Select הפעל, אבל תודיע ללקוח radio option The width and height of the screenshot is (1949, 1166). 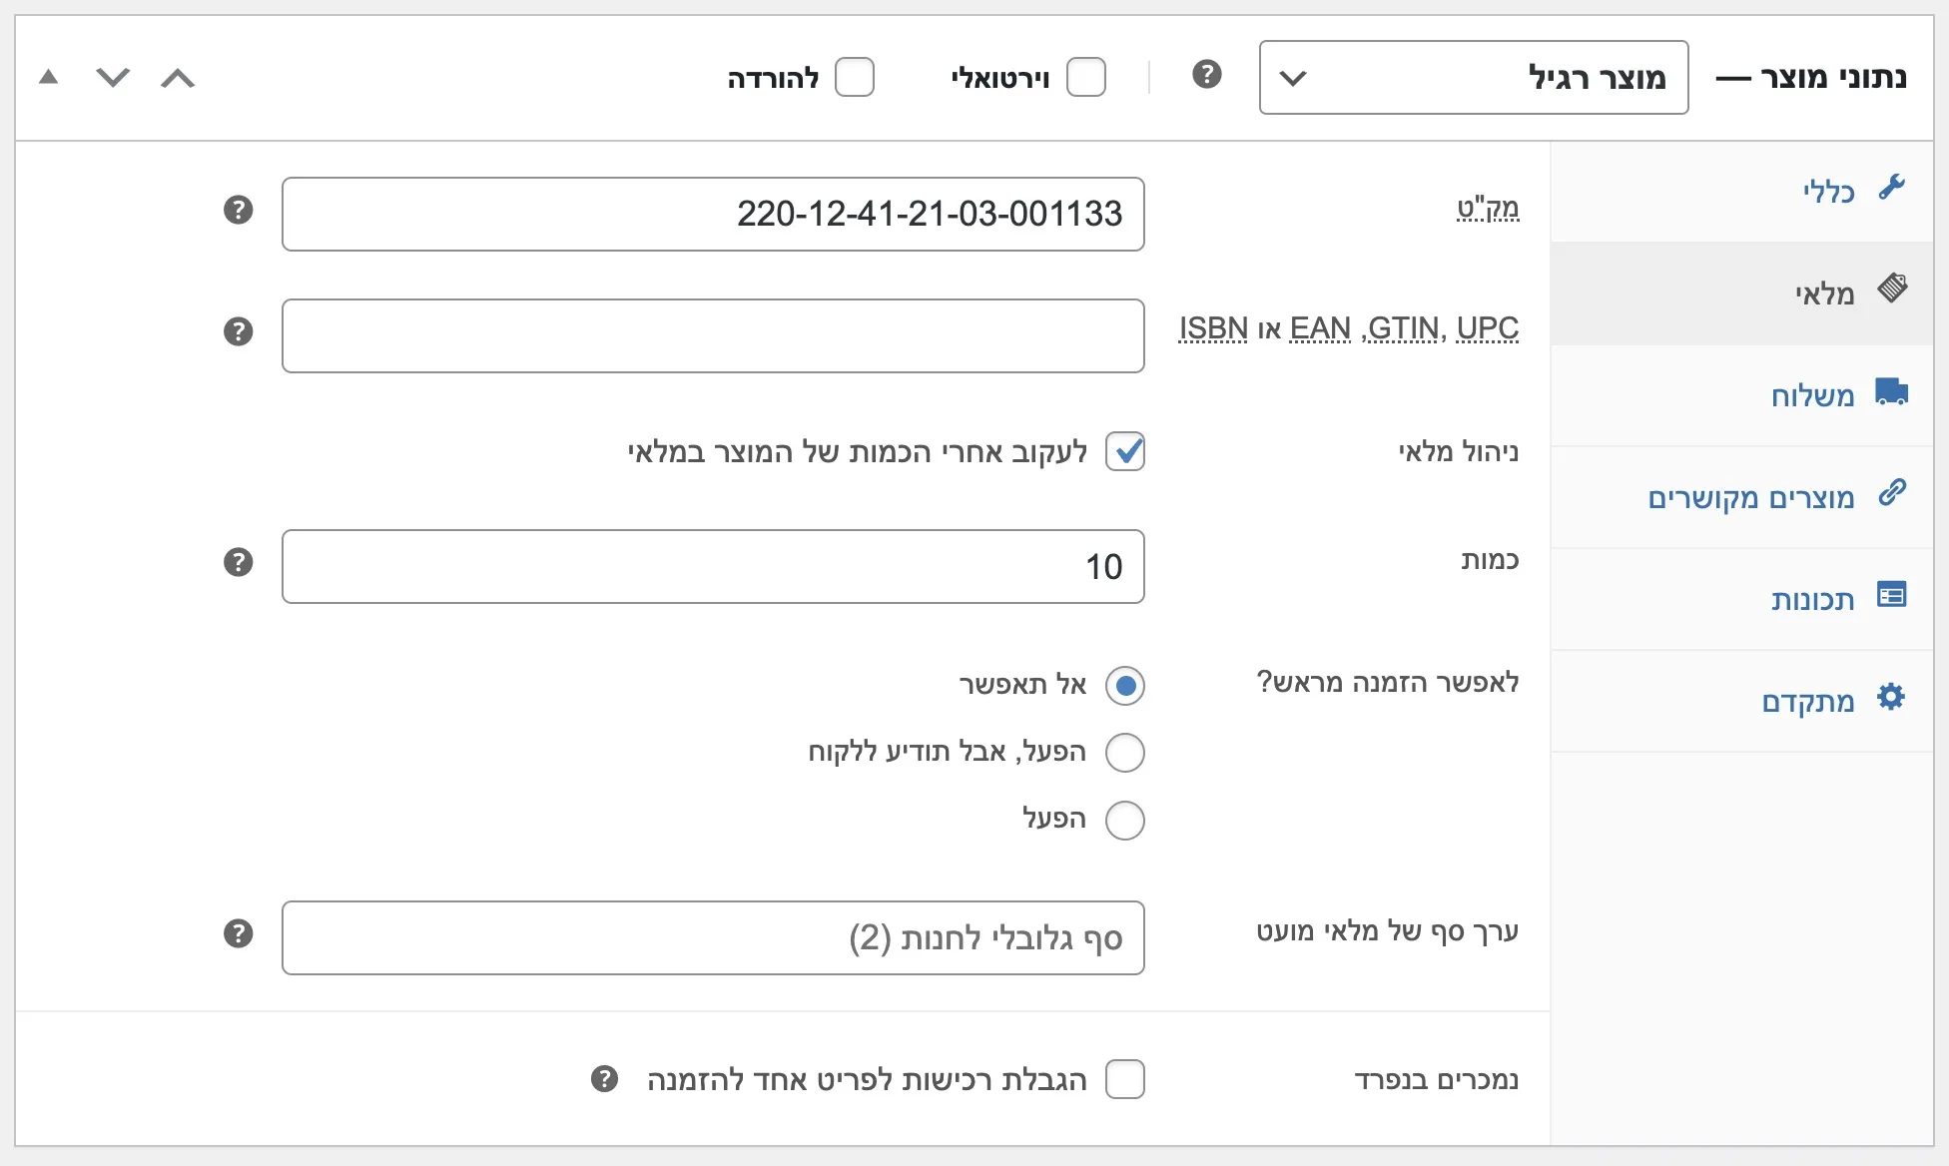pyautogui.click(x=1125, y=753)
